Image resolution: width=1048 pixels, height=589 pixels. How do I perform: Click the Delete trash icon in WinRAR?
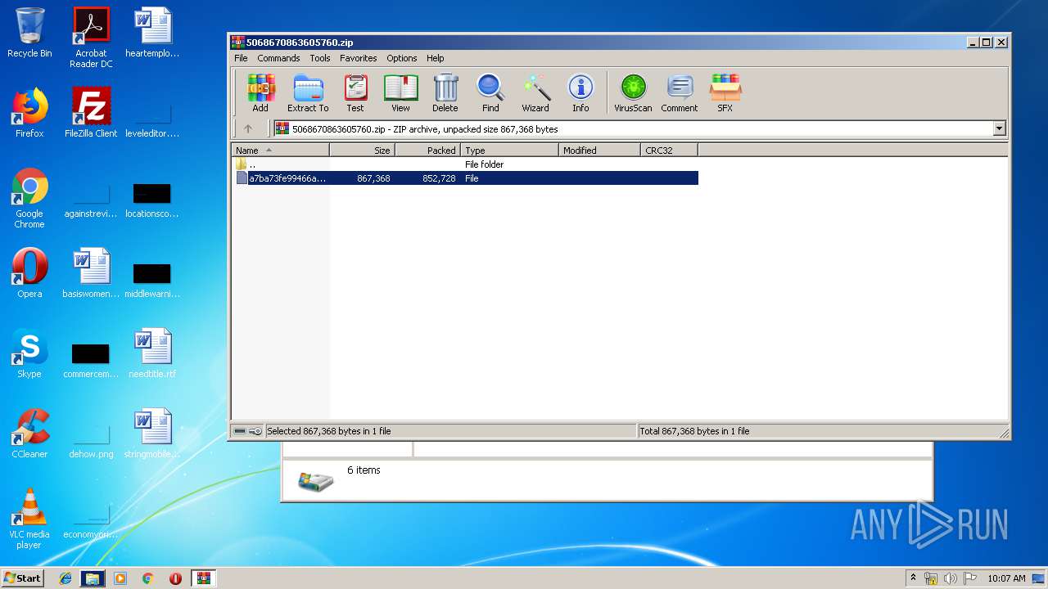[445, 92]
